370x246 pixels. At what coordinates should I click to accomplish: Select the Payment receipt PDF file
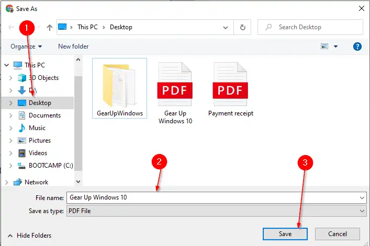[x=230, y=88]
